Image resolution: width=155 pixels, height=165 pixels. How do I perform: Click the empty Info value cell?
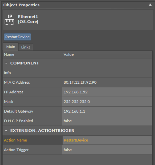pos(107,73)
